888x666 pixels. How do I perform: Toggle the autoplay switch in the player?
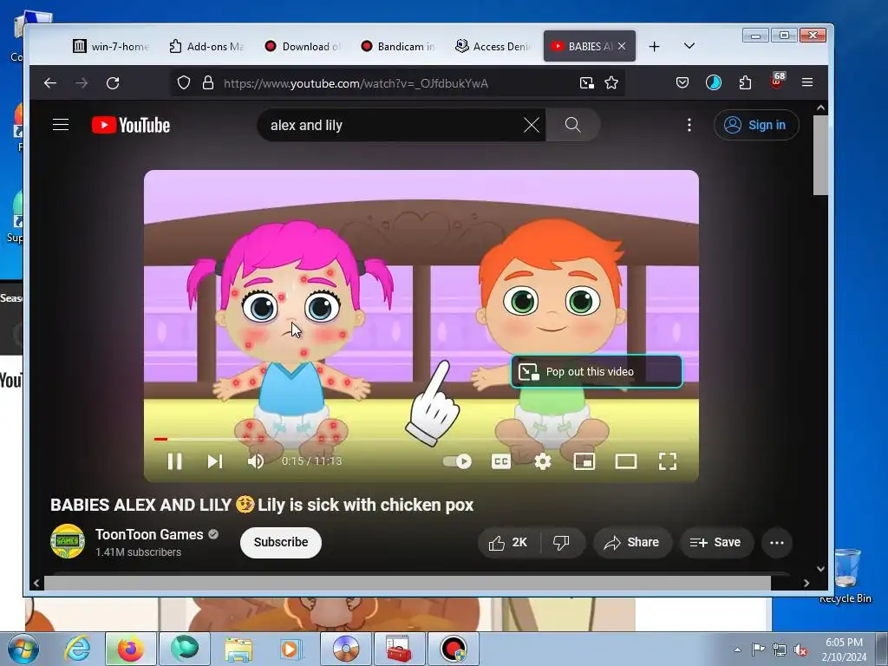pyautogui.click(x=458, y=461)
